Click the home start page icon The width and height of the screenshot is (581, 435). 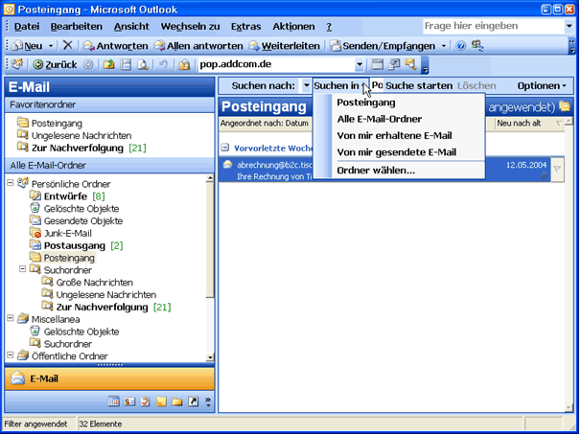click(184, 65)
